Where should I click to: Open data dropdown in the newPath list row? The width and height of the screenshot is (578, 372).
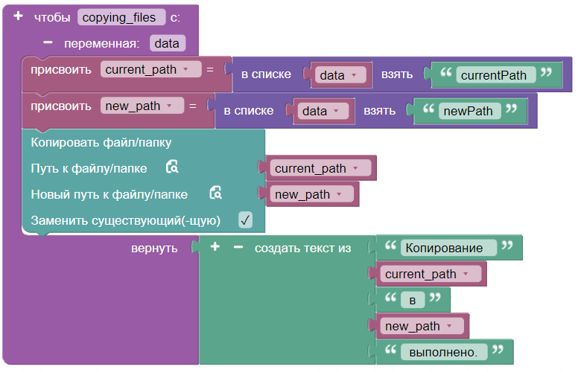pyautogui.click(x=322, y=111)
